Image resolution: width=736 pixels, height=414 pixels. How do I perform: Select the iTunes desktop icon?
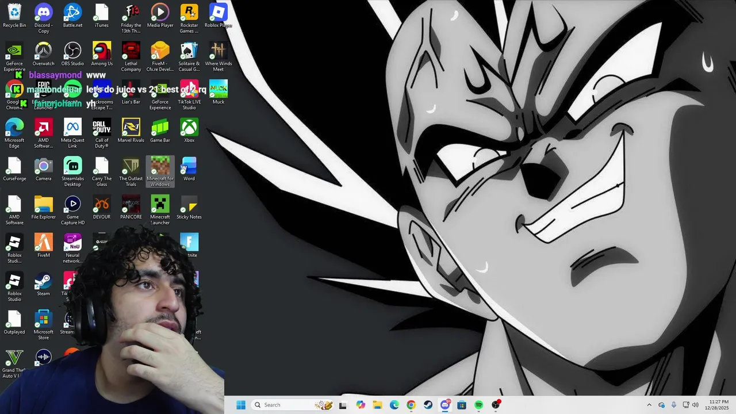pos(102,16)
